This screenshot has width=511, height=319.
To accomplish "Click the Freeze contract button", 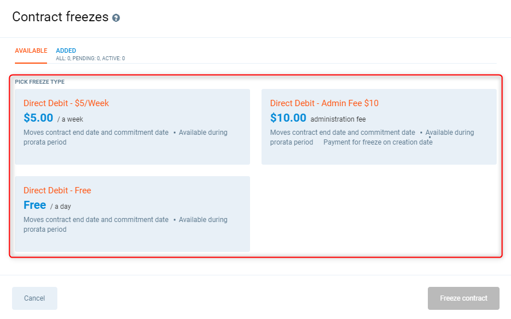I will click(463, 298).
